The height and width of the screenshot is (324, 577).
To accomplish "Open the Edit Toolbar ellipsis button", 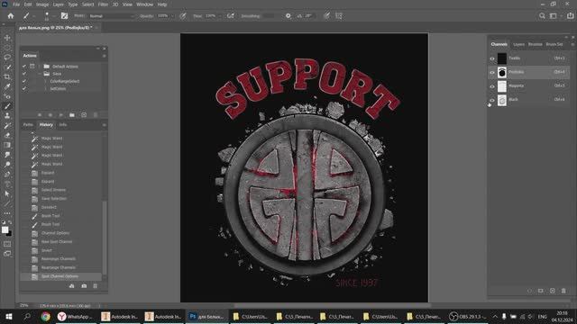I will coord(7,213).
